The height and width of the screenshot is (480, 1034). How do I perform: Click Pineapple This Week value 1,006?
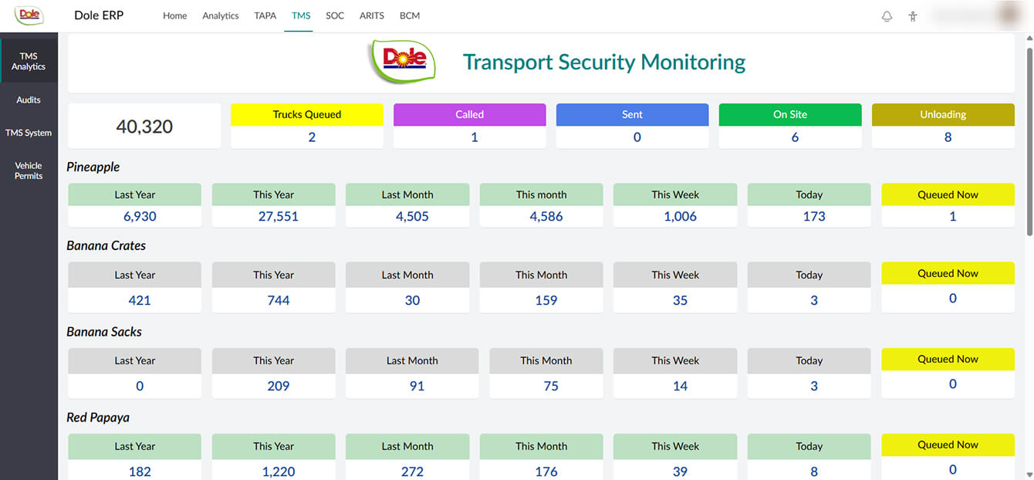click(680, 217)
